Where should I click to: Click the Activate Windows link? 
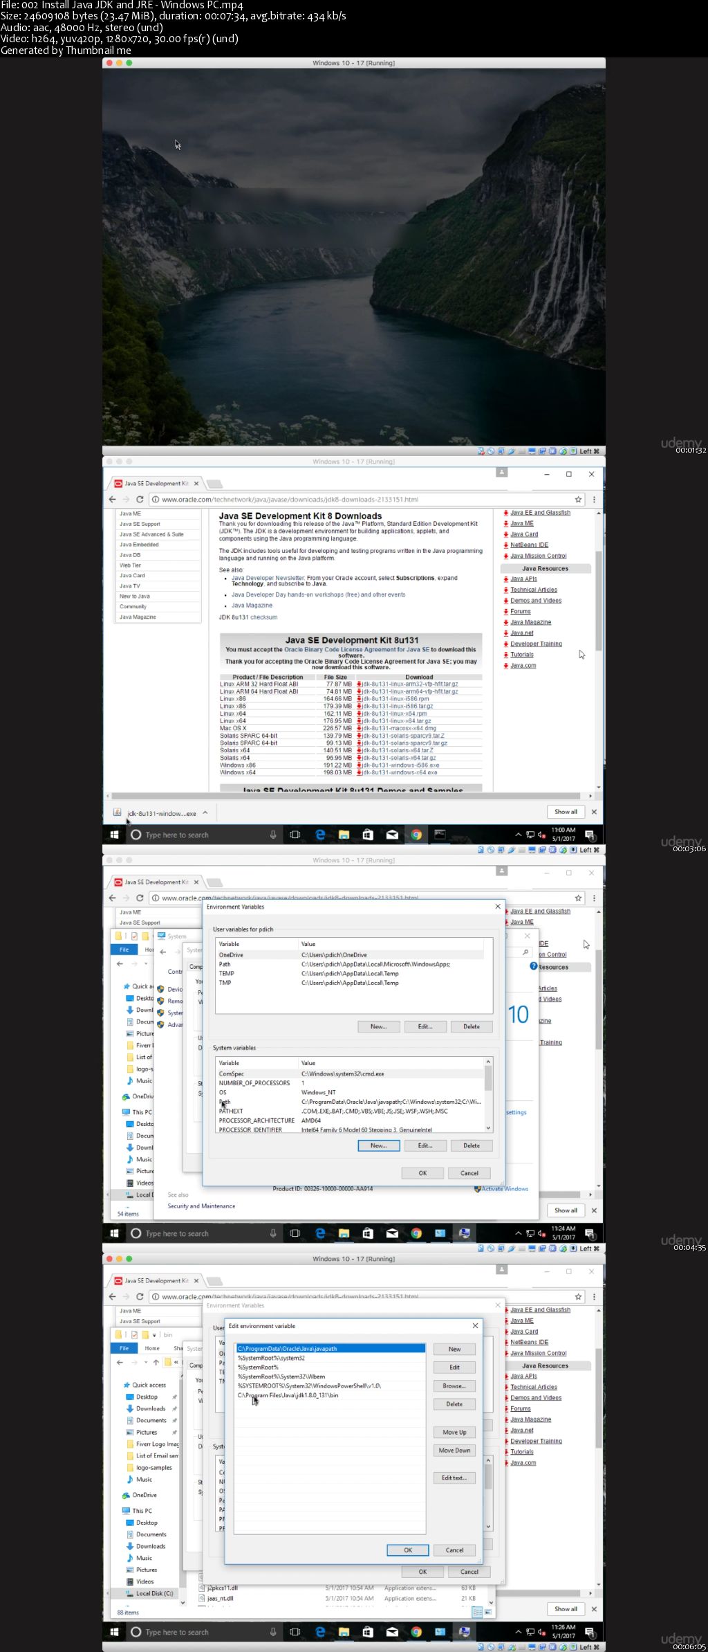(x=505, y=1188)
